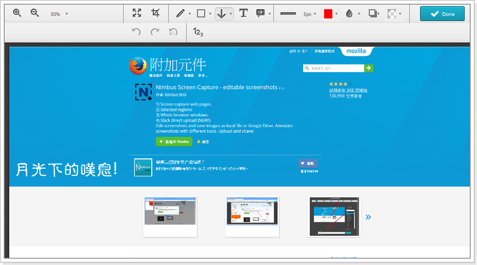Select the text tool

[x=244, y=13]
